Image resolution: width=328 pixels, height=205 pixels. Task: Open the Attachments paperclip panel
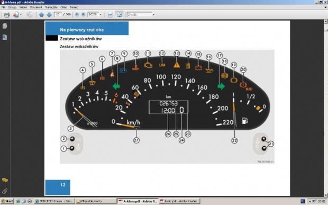tap(5, 191)
